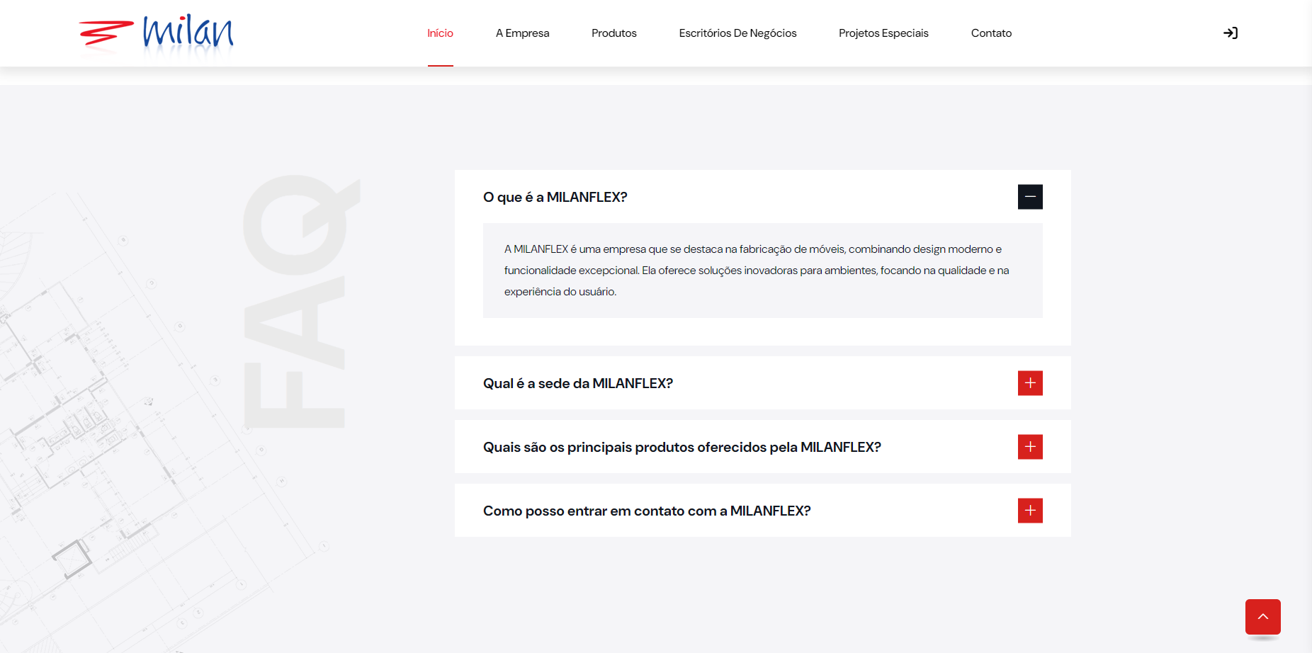This screenshot has width=1312, height=653.
Task: Click the answer paragraph starting 'A MILANFLEX é uma empresa'
Action: point(757,271)
